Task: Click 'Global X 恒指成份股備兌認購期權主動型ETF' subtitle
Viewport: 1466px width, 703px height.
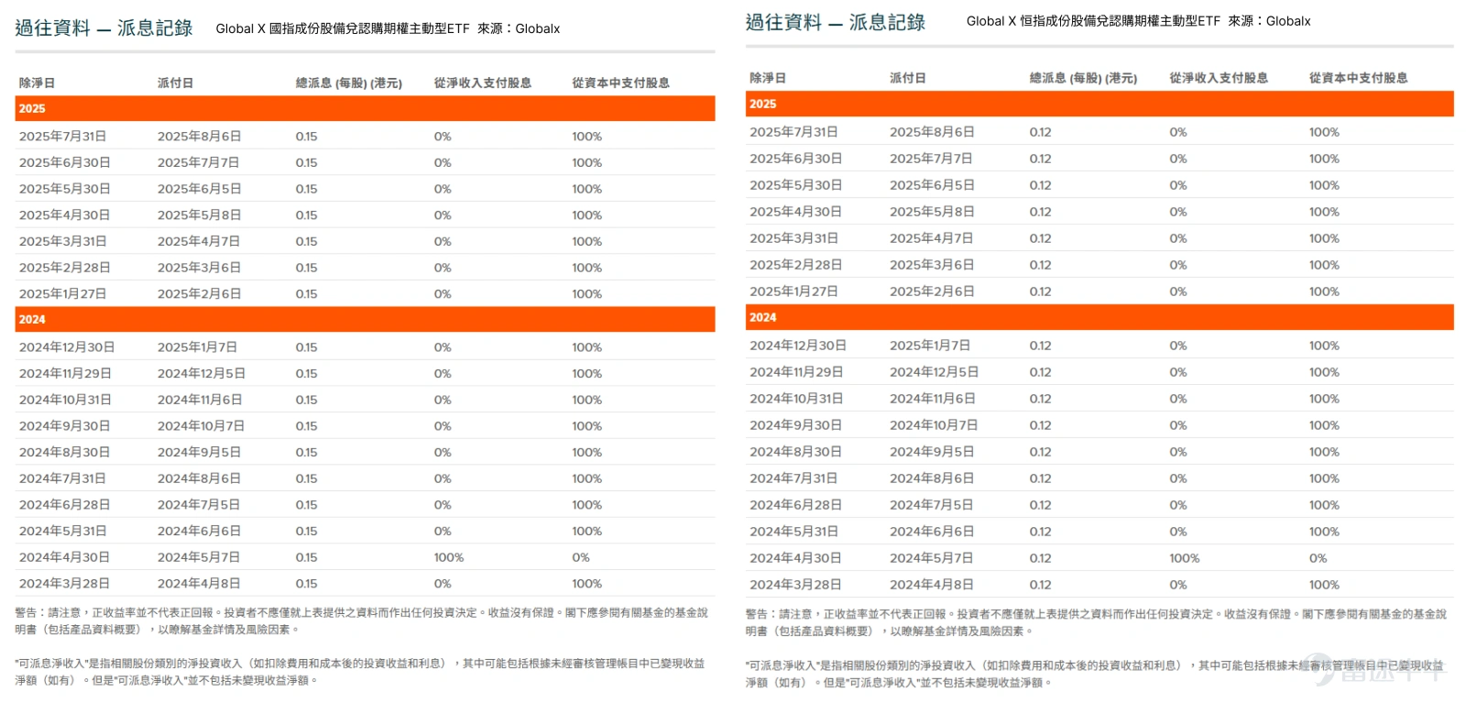Action: (x=1092, y=21)
